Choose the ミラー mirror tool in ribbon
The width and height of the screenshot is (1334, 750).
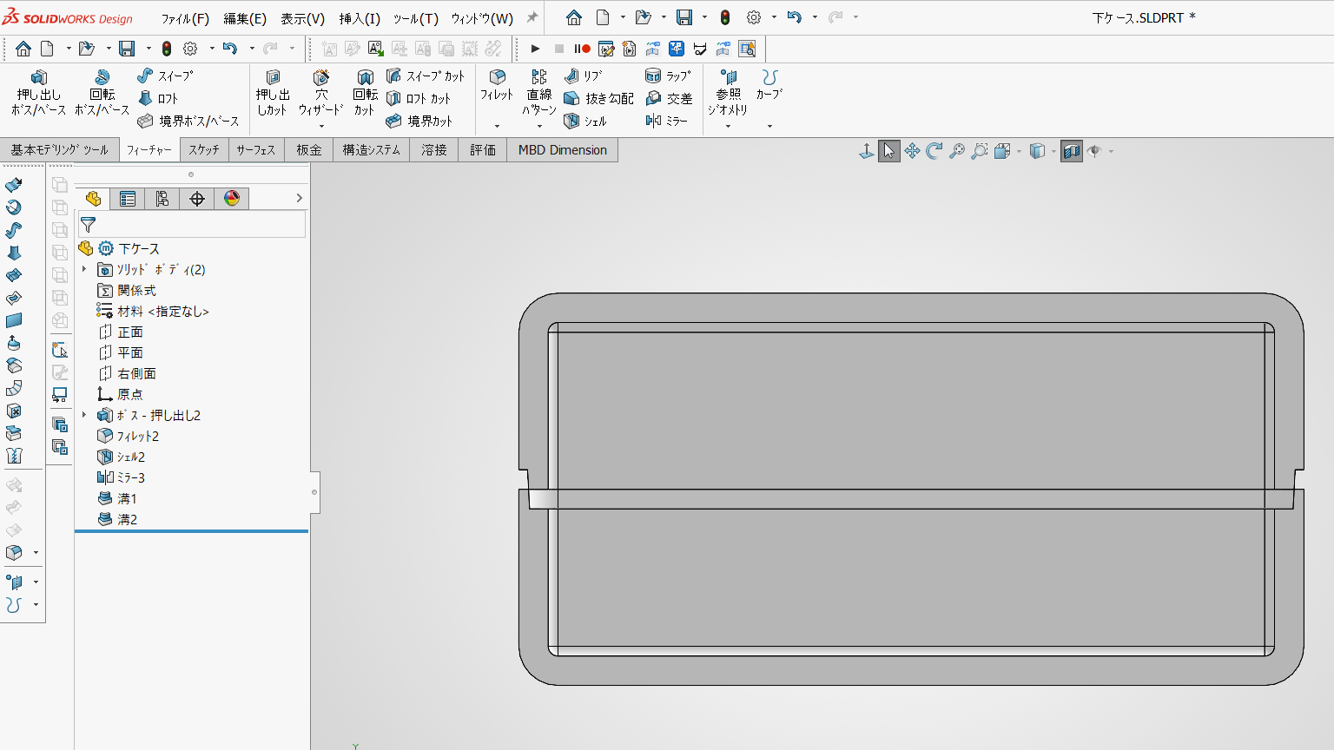pos(666,121)
